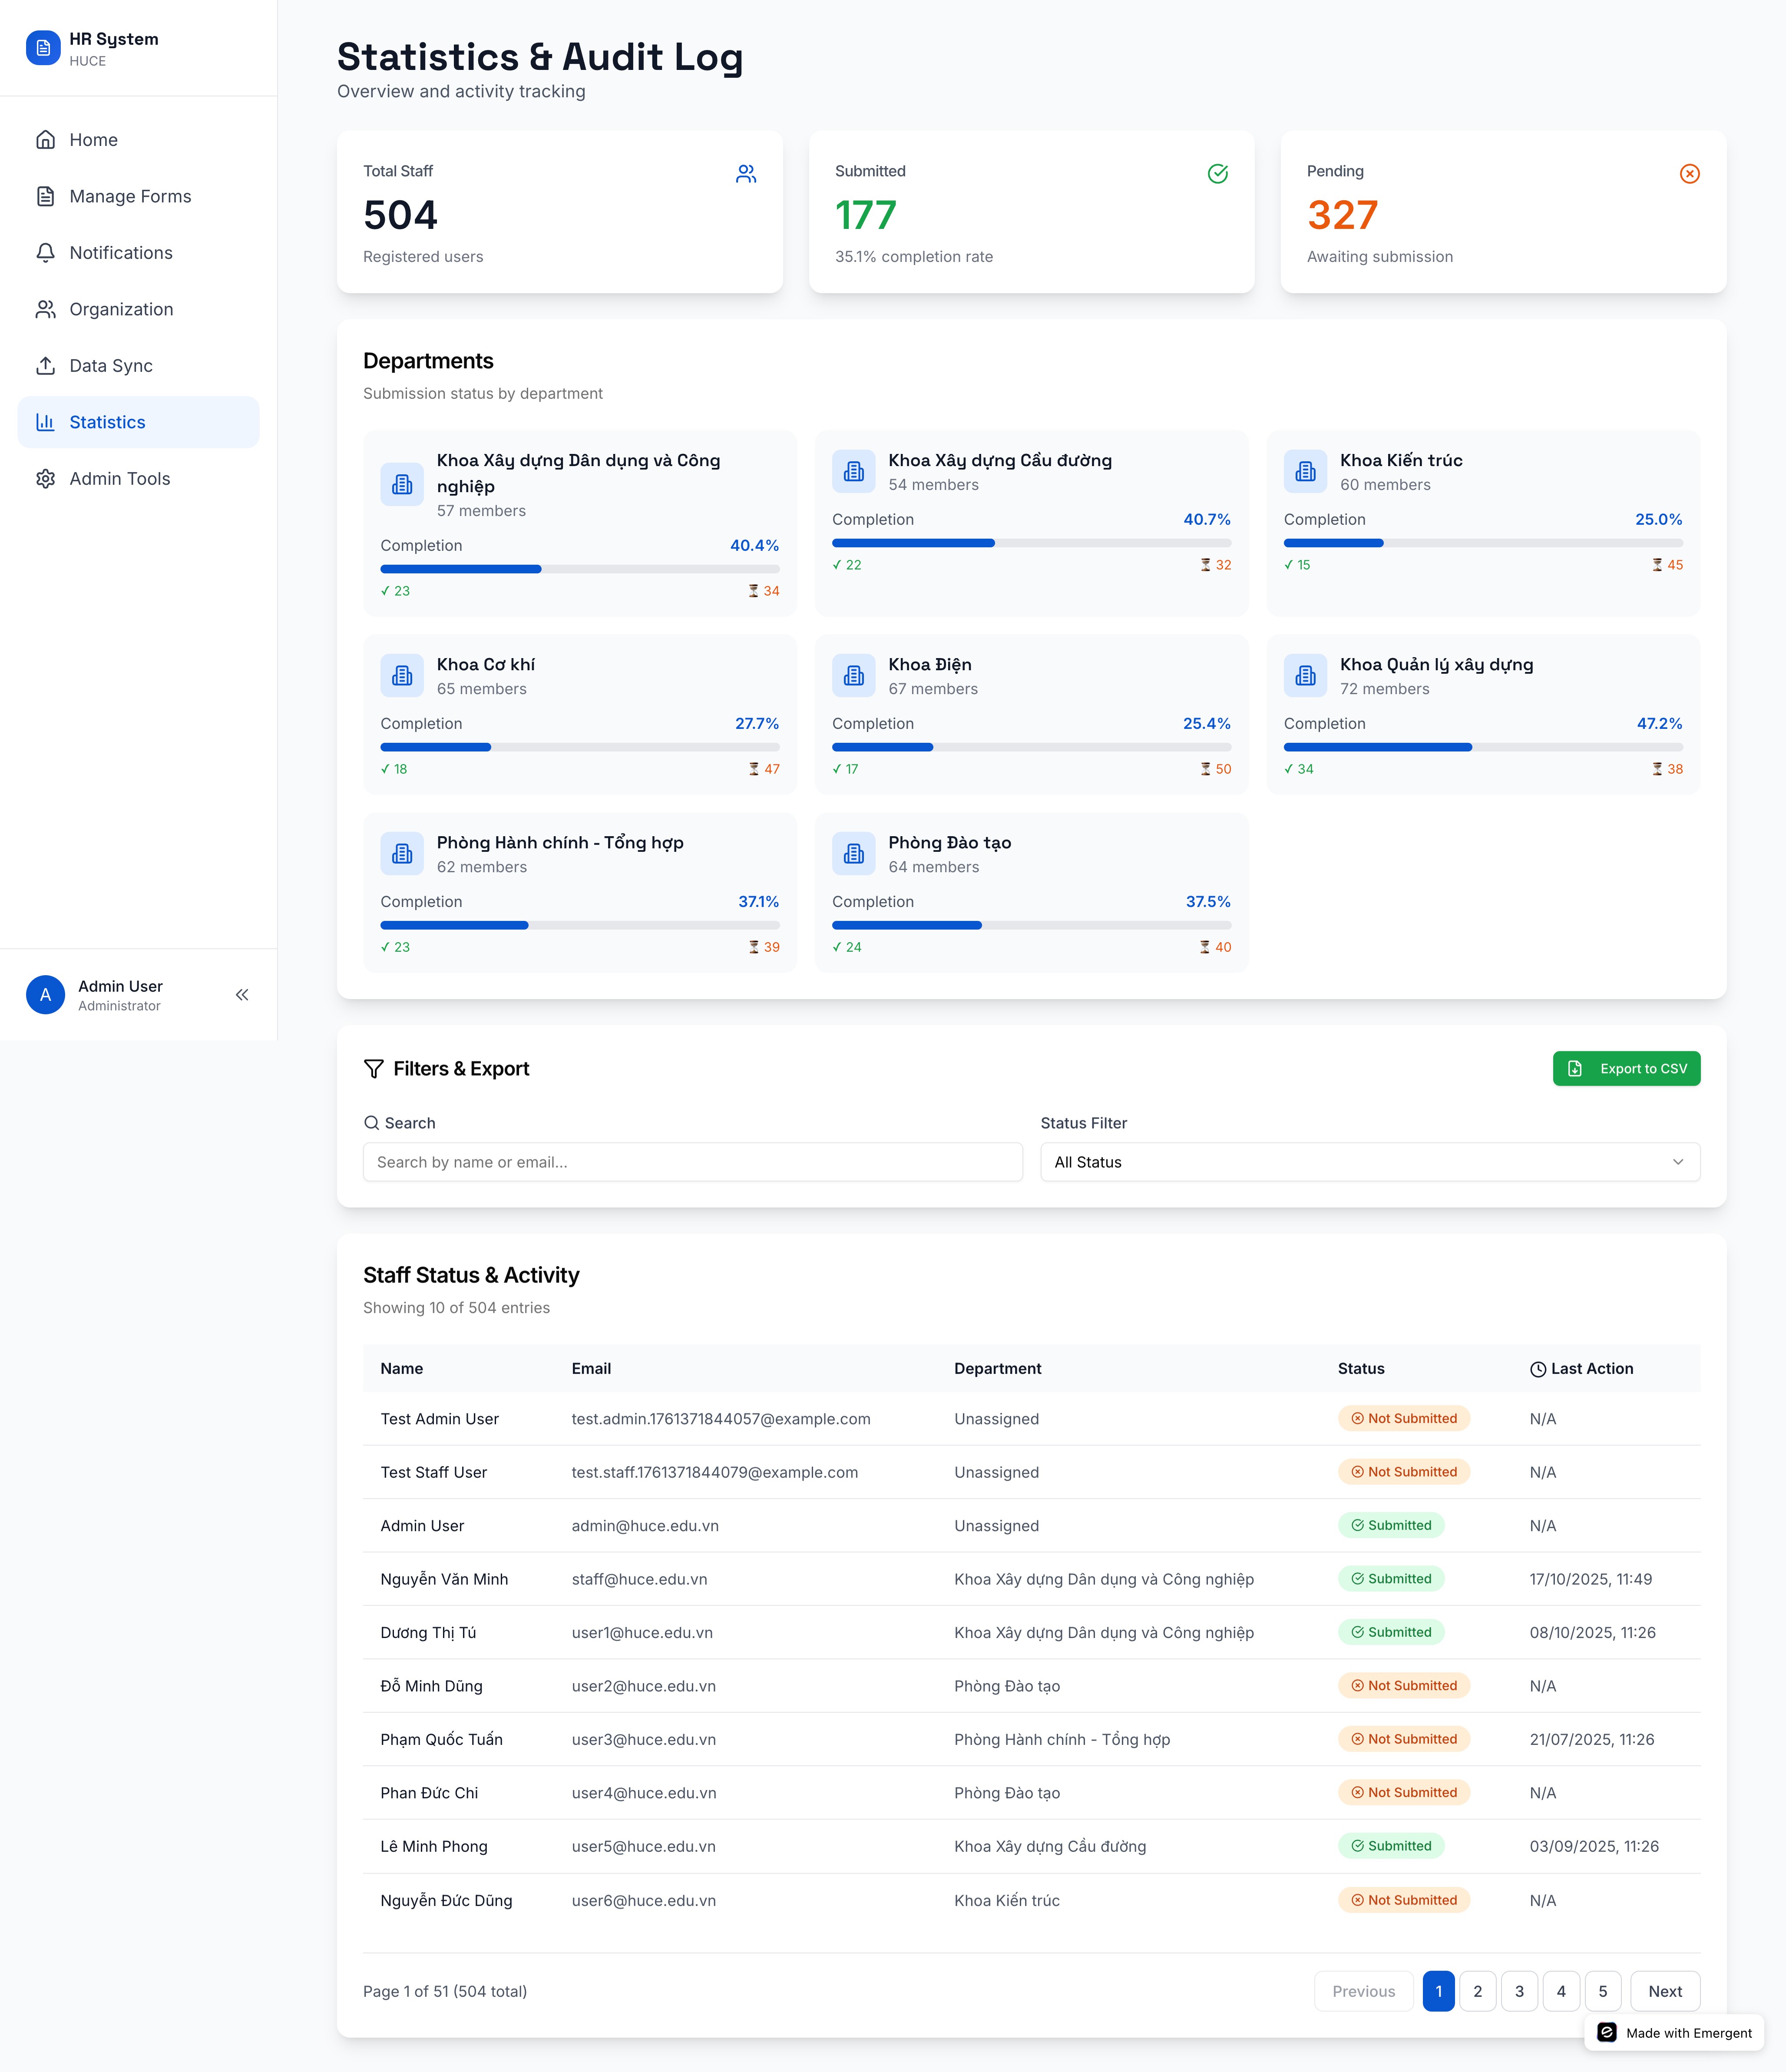
Task: Click Phòng Đào tạo building icon
Action: [853, 854]
